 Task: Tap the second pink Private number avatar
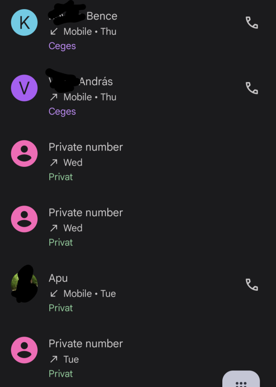(24, 219)
